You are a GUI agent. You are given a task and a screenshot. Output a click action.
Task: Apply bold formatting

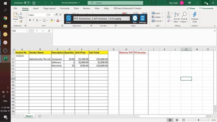coord(30,20)
